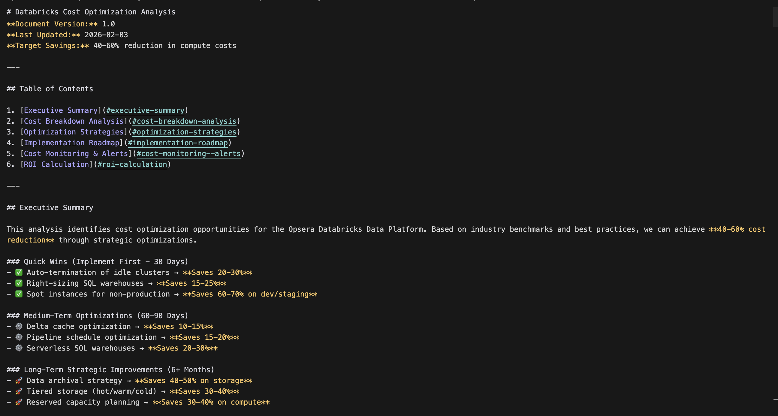This screenshot has width=778, height=416.
Task: Click the Databricks Cost Optimization Analysis title line
Action: point(95,12)
